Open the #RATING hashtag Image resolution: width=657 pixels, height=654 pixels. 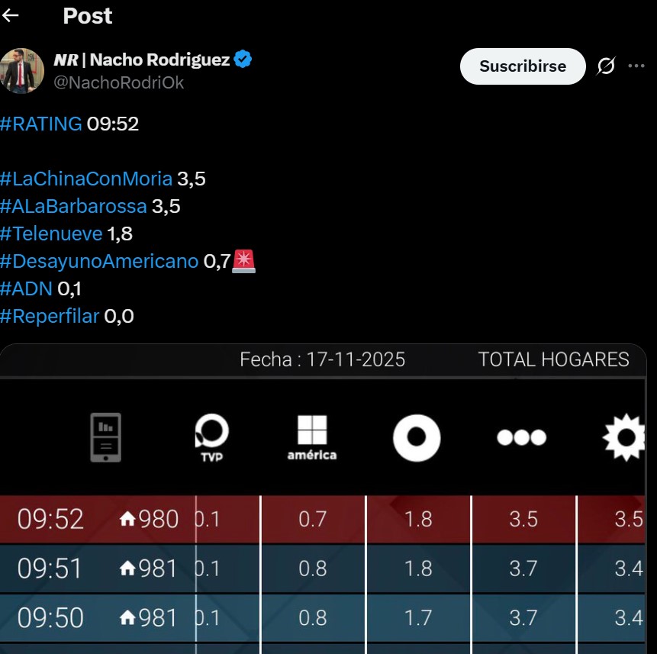pos(41,124)
